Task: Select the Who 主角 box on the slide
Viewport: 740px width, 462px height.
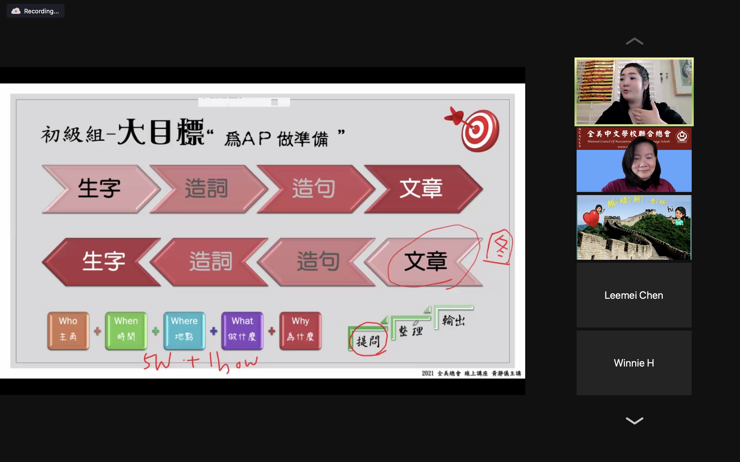Action: 68,331
